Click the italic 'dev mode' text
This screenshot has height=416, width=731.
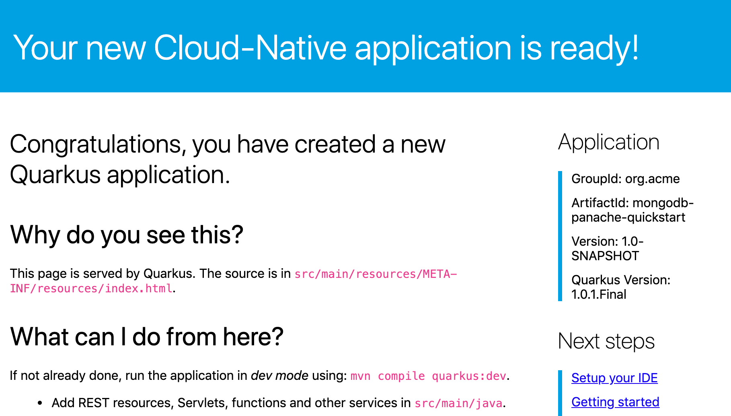[x=279, y=375]
